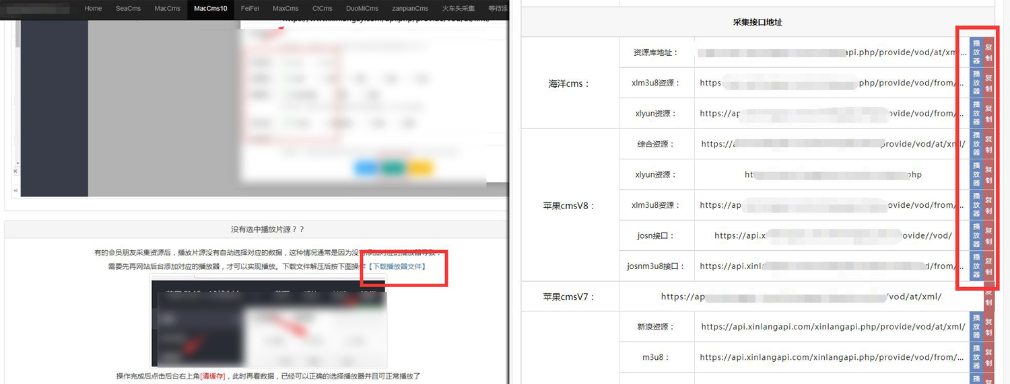Go to the FeiFei tab
This screenshot has width=1010, height=384.
(250, 9)
